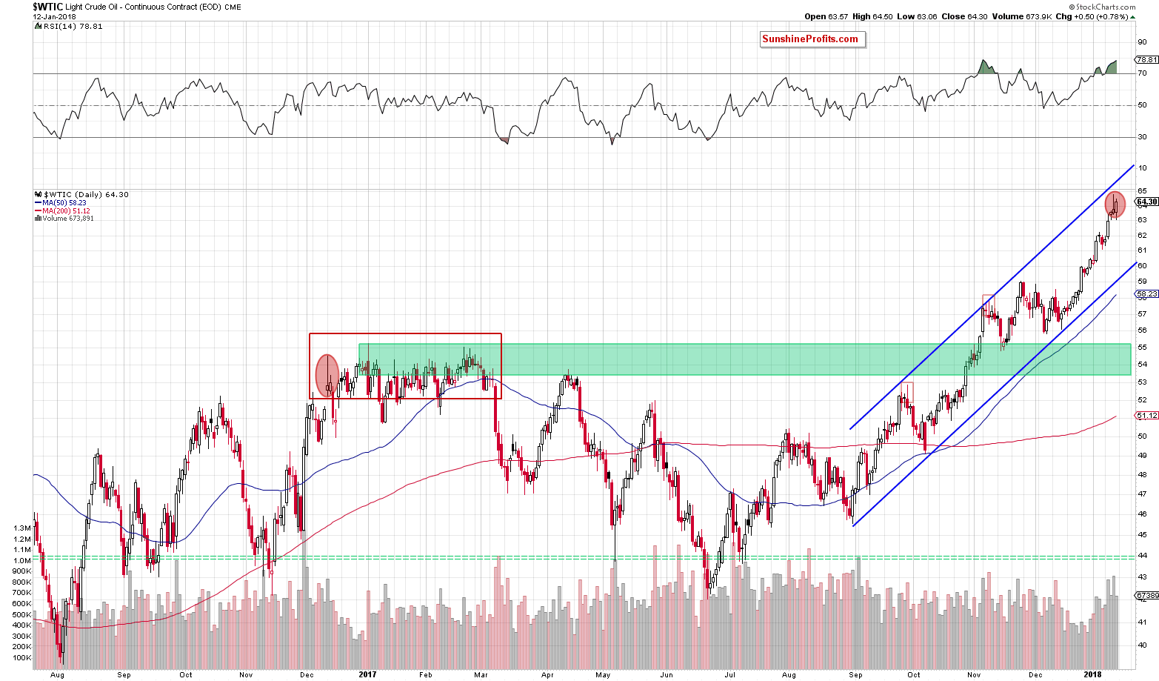Click the 40 price scale label
The height and width of the screenshot is (681, 1159).
[x=1143, y=645]
